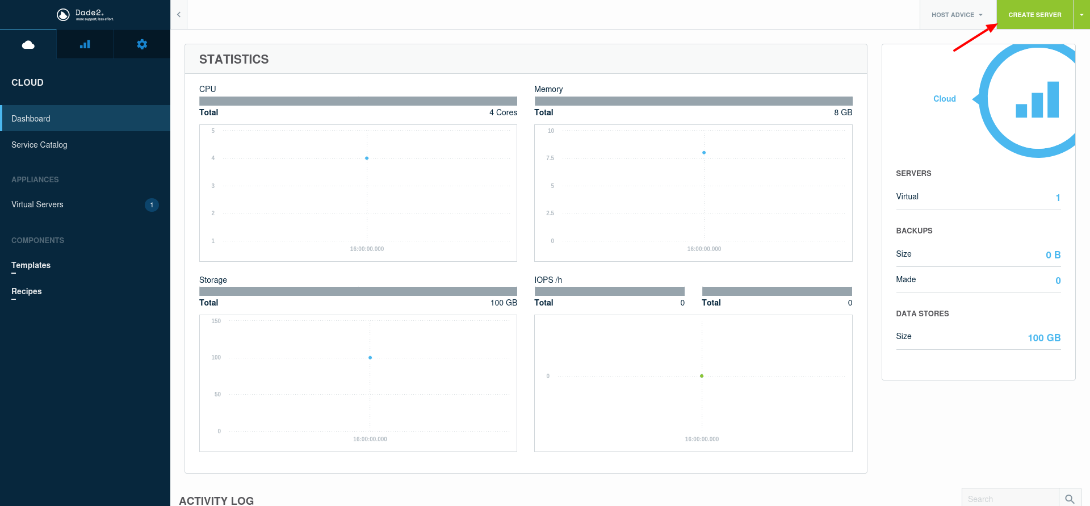Screen dimensions: 1090x506
Task: Open Service Catalog in the sidebar
Action: pos(85,145)
